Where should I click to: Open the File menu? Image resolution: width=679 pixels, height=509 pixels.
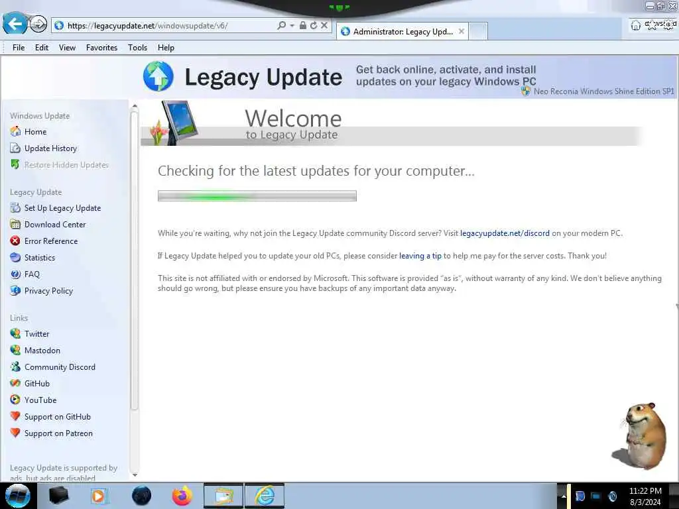tap(19, 48)
